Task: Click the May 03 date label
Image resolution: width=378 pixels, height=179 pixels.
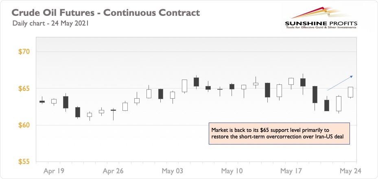Action: click(x=173, y=171)
